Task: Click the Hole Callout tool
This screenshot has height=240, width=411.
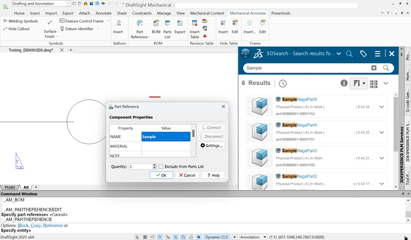Action: (x=16, y=29)
